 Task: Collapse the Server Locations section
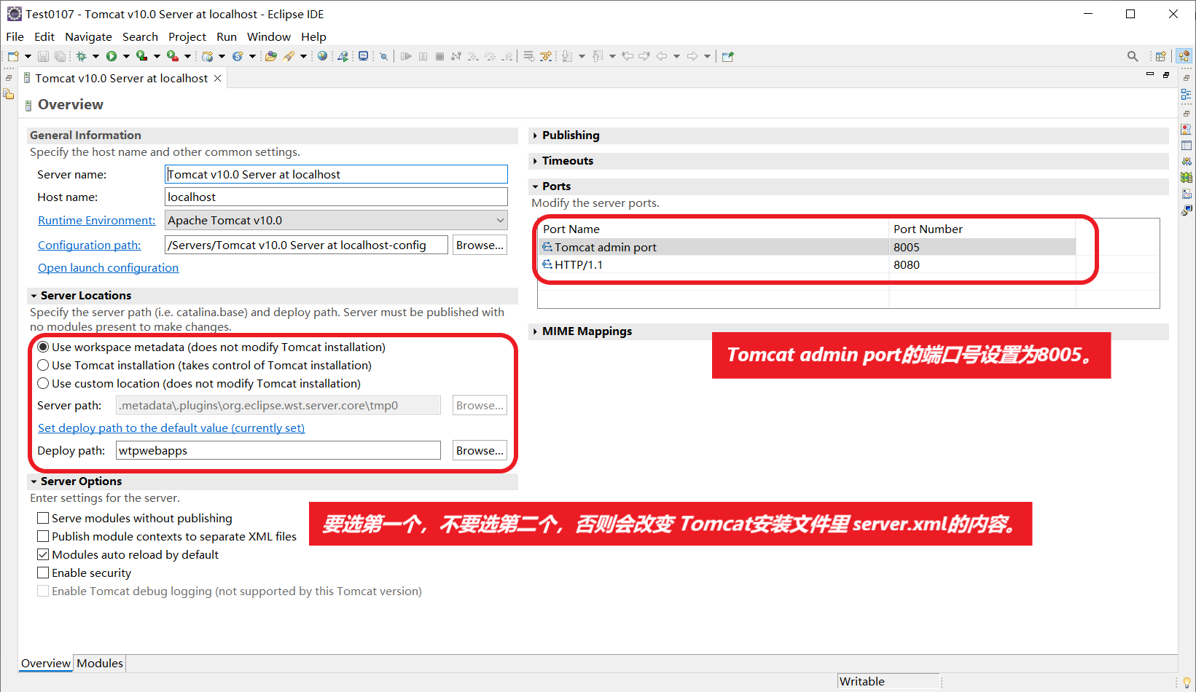pos(34,296)
